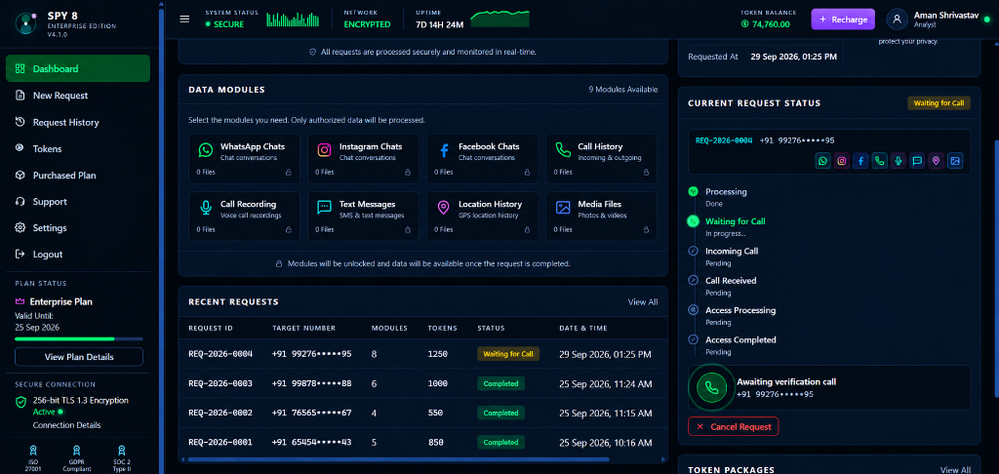
Task: Open the Dashboard menu item
Action: (78, 68)
